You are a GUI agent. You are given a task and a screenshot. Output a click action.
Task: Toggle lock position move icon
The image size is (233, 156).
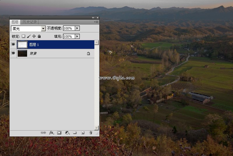click(x=34, y=36)
